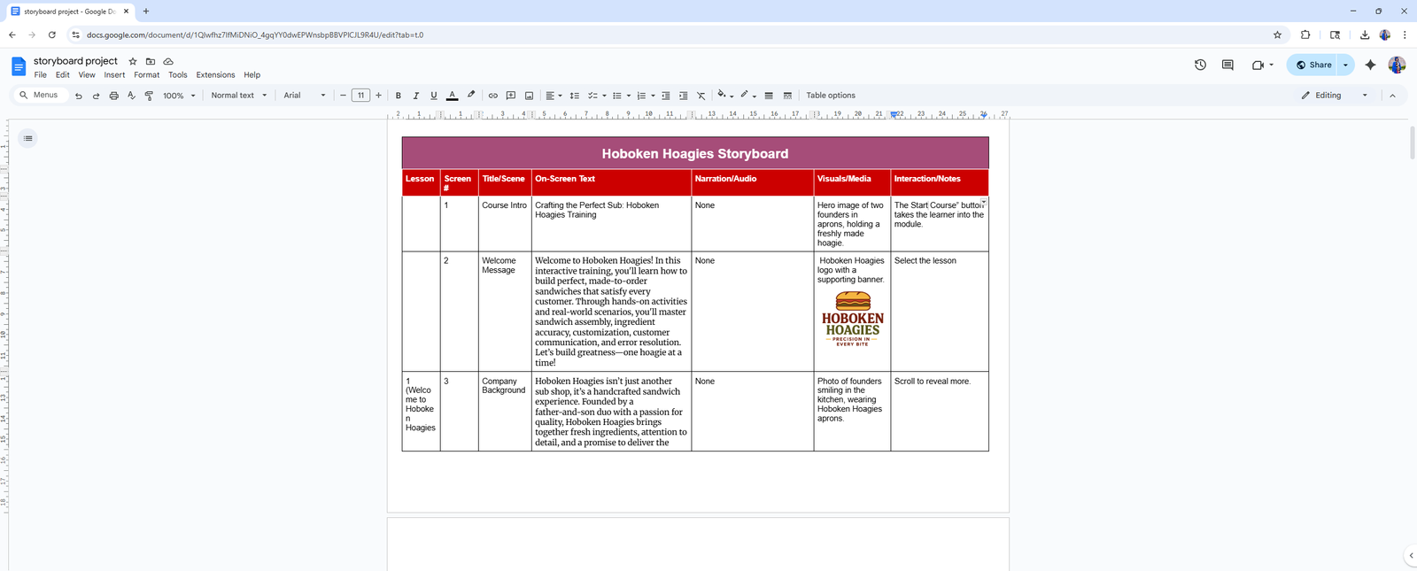Open the Normal text style dropdown

(x=239, y=96)
